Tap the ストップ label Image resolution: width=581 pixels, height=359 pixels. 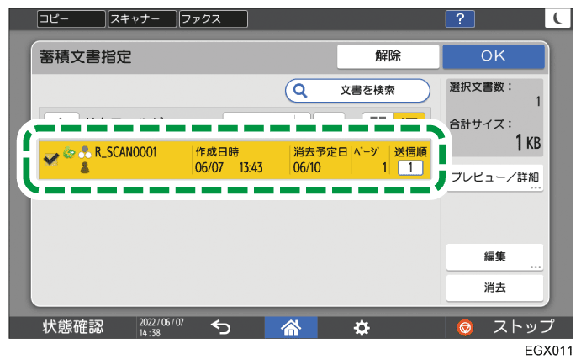(x=524, y=327)
